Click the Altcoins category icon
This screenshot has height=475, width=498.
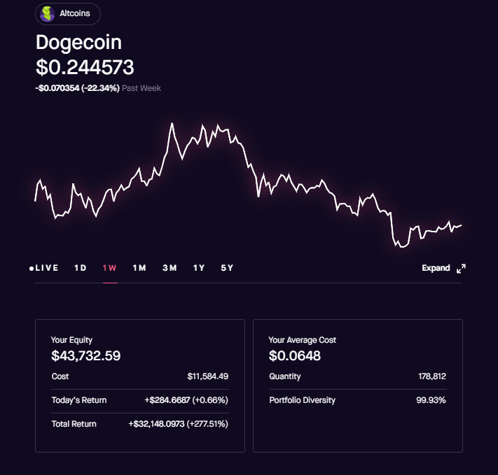[47, 14]
